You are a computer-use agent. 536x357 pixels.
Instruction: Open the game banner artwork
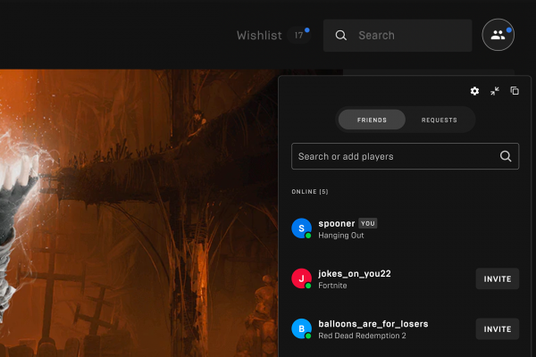(x=138, y=213)
